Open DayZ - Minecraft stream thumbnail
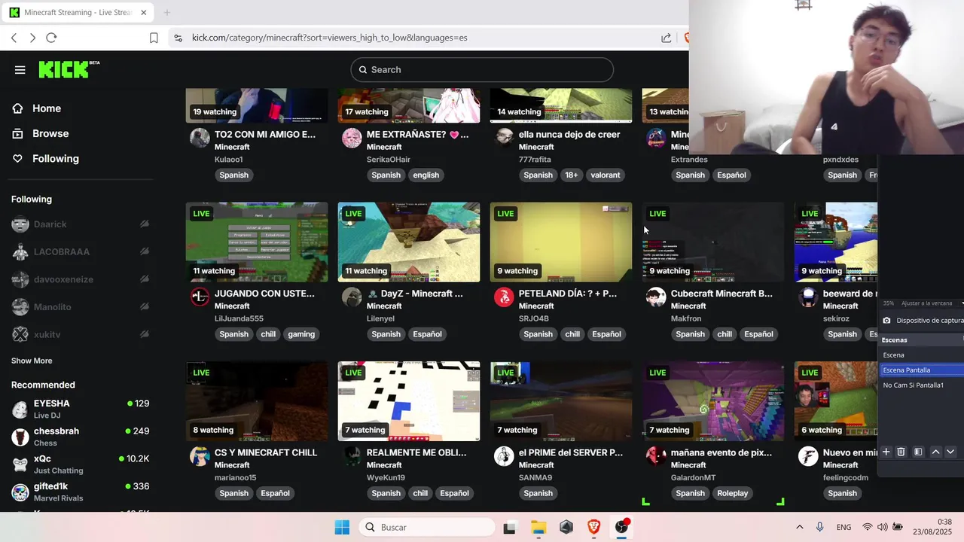The image size is (964, 542). (x=409, y=242)
